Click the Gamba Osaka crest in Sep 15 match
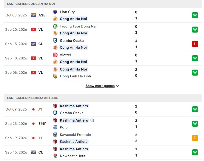This screenshot has width=204, height=161. pyautogui.click(x=55, y=41)
